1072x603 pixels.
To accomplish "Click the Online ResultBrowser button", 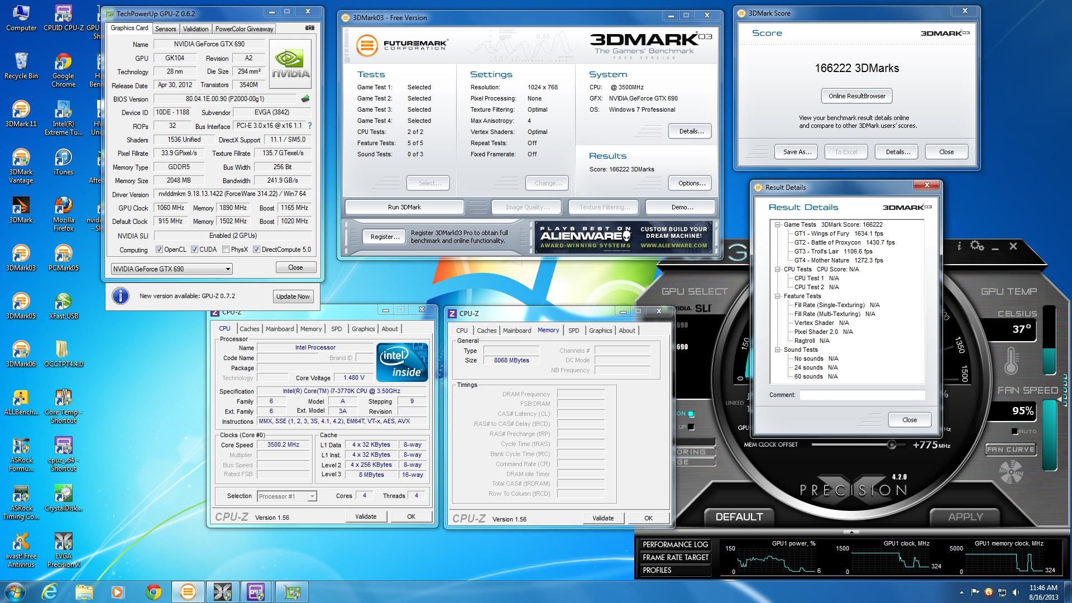I will pyautogui.click(x=856, y=96).
